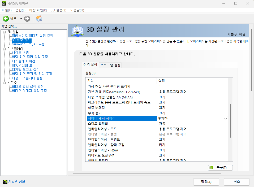Click 켜기 value of 감마 교정
Image resolution: width=254 pixels, height=187 pixels.
[x=162, y=145]
